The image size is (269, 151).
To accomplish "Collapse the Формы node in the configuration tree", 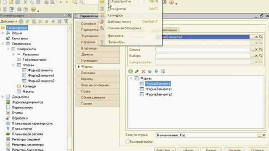I will click(x=13, y=65).
